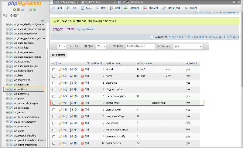The width and height of the screenshot is (243, 148).
Task: Enable the 프로파일링 profiling checkbox
Action: point(152,37)
